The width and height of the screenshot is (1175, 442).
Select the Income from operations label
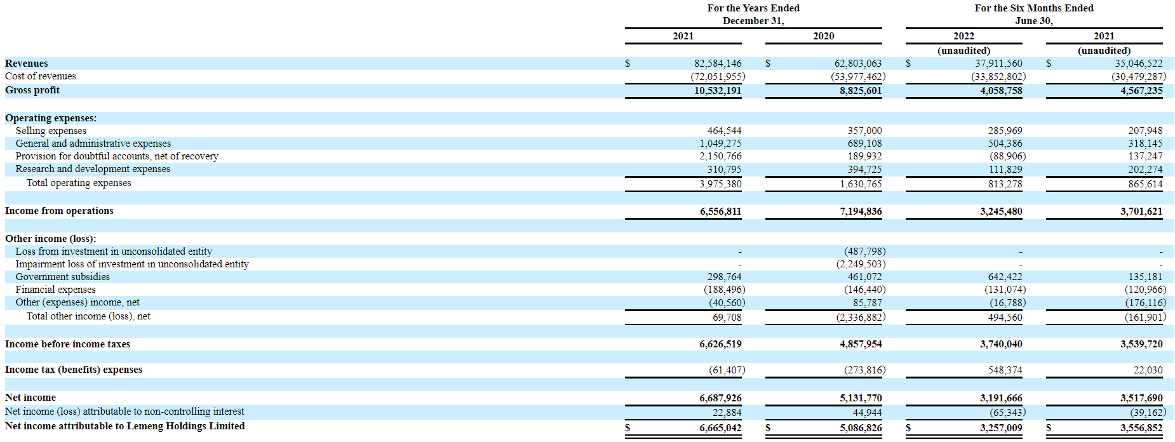(59, 211)
